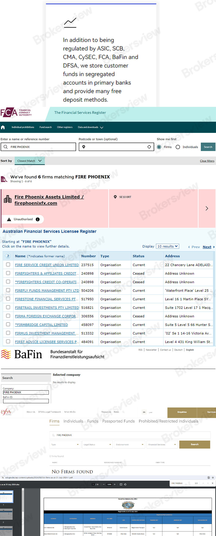Switch to DFSA Individuals tab

click(x=73, y=421)
